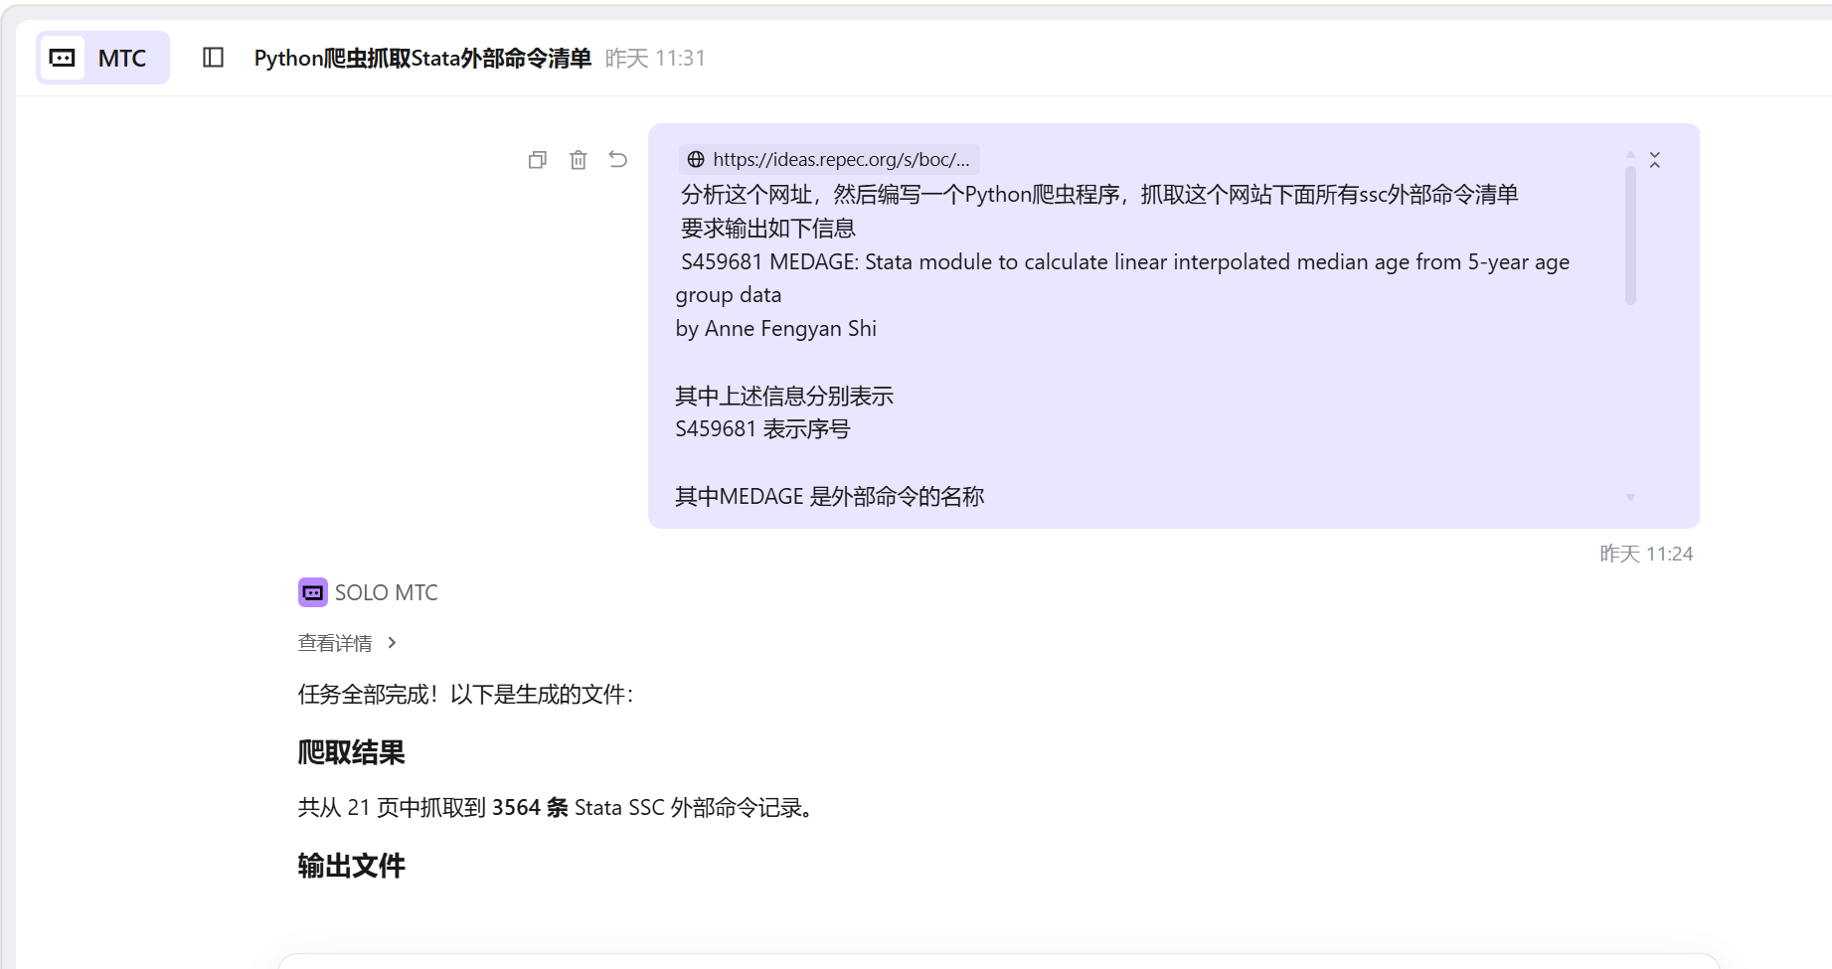Click the 爬取结果 heading
The image size is (1832, 969).
(351, 752)
